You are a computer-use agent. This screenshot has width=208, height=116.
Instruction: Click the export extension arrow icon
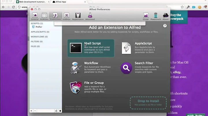[60, 111]
